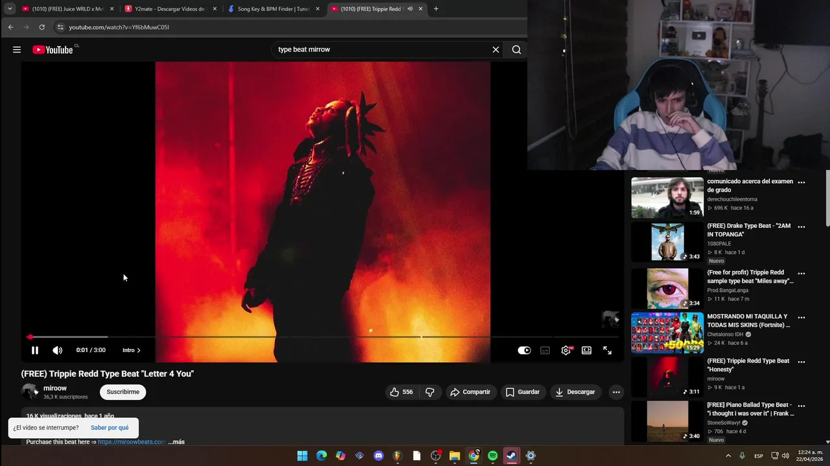
Task: Open a new browser tab
Action: 436,9
